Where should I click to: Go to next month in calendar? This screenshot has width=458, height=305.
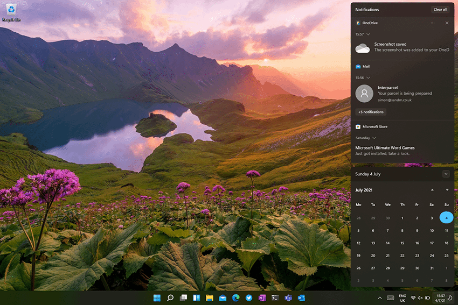[447, 190]
